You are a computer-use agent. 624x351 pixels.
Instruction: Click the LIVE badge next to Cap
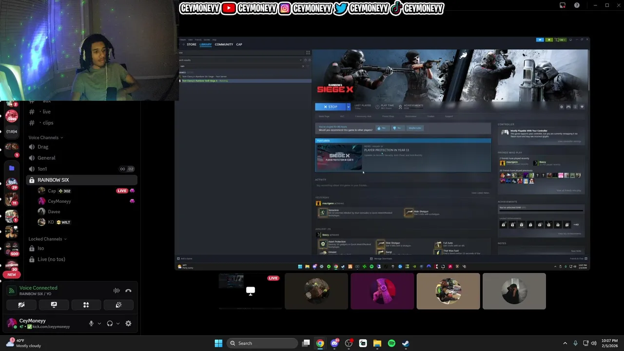click(x=122, y=191)
